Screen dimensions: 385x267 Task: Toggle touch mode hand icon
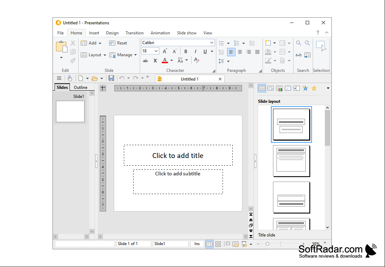(x=70, y=78)
